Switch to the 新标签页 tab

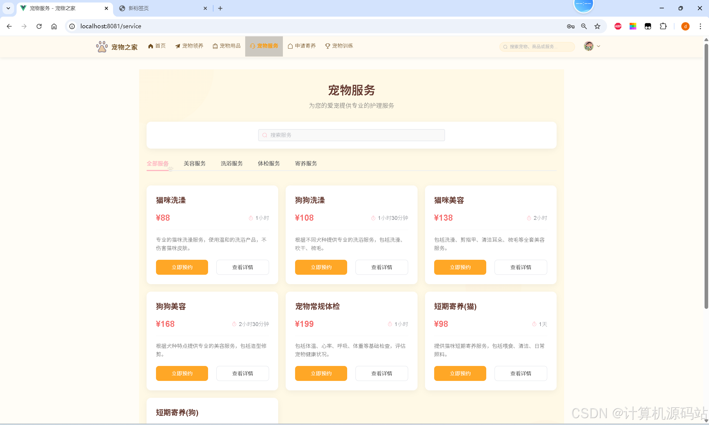[x=163, y=8]
